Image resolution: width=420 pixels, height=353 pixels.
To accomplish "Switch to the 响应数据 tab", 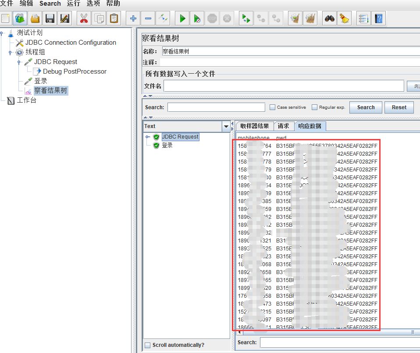I will coord(310,126).
